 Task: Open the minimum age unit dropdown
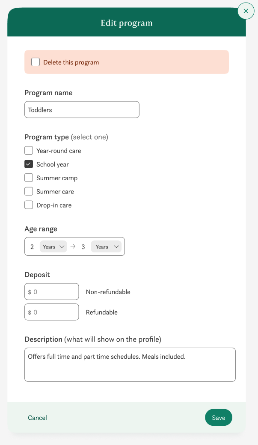pos(53,246)
